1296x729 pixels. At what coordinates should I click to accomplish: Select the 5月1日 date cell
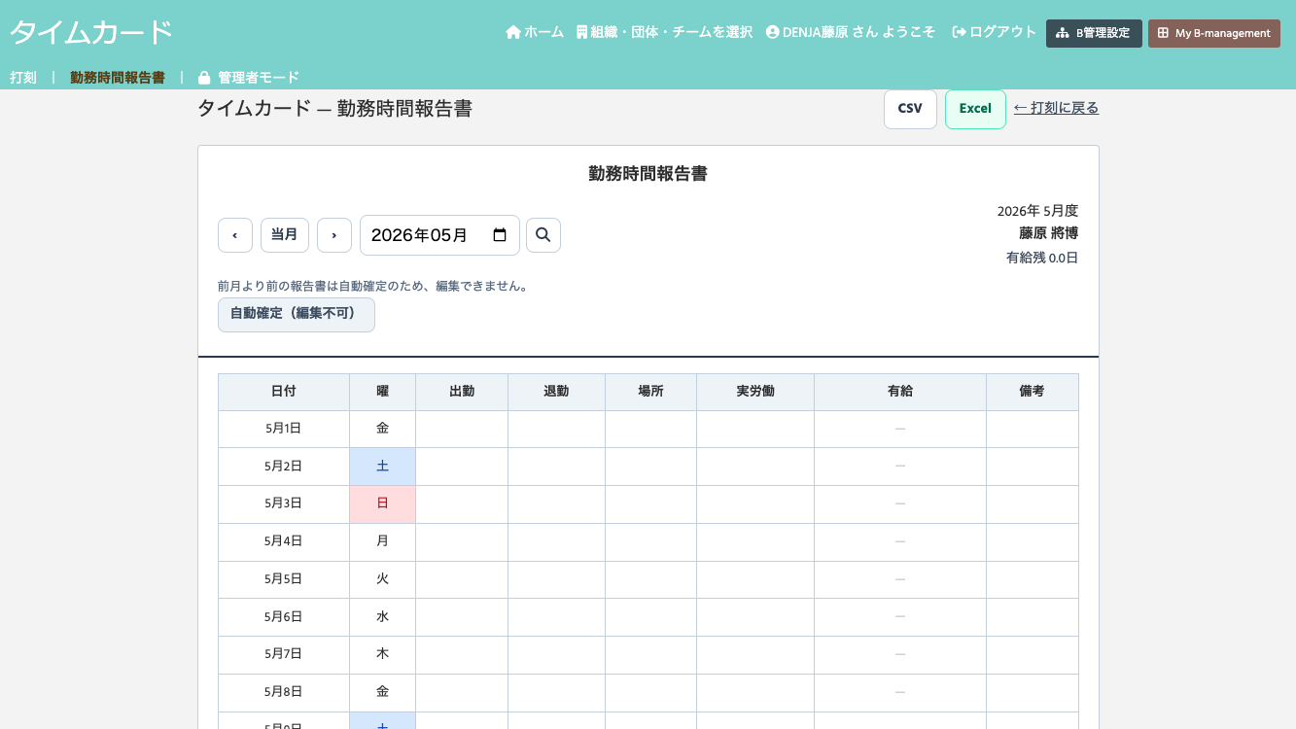[284, 429]
